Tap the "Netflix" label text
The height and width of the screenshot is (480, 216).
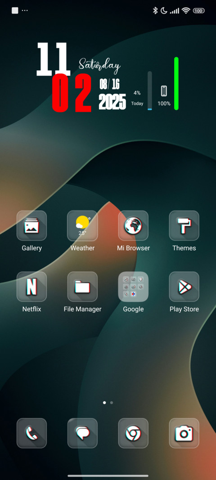[x=31, y=309]
